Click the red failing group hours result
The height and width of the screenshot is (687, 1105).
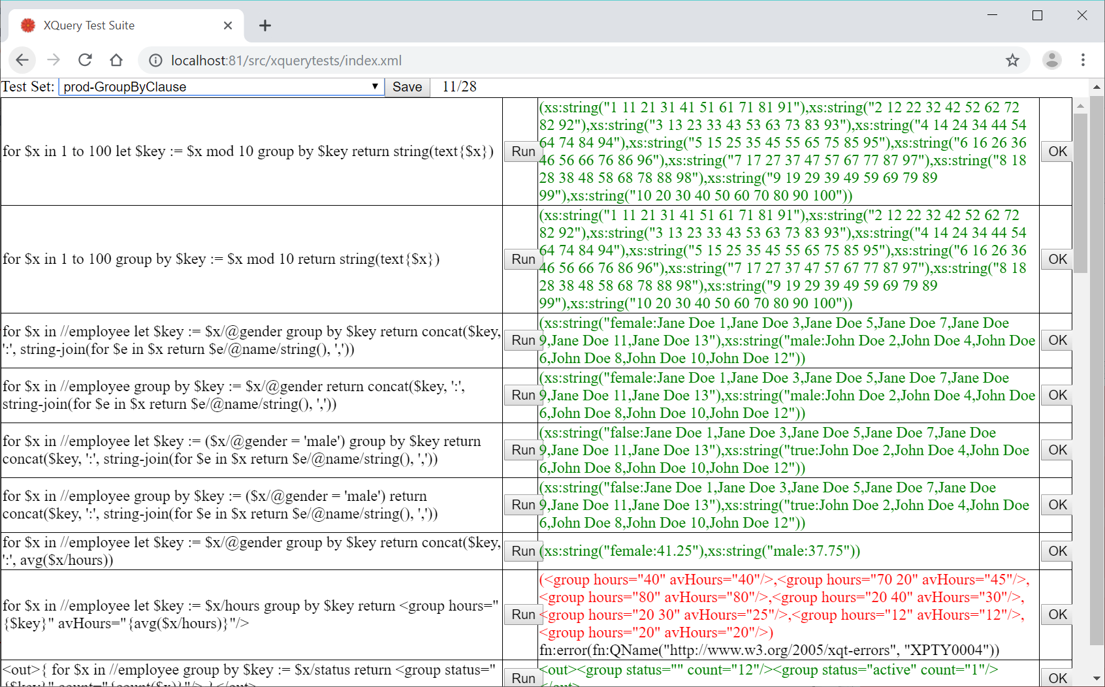coord(784,606)
